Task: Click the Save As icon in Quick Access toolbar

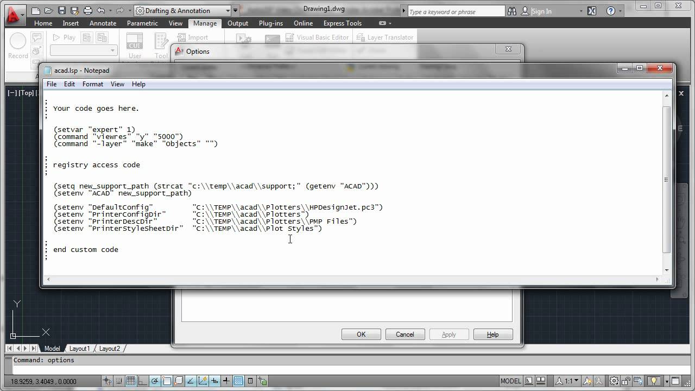Action: tap(74, 10)
